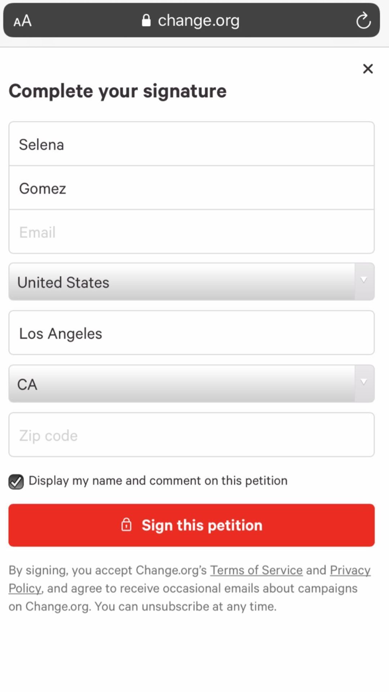Close the Complete your signature dialog
Screen dimensions: 389x692
[368, 68]
